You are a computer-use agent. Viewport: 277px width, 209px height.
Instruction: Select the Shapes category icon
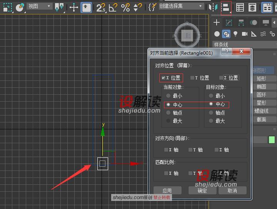tap(226, 34)
